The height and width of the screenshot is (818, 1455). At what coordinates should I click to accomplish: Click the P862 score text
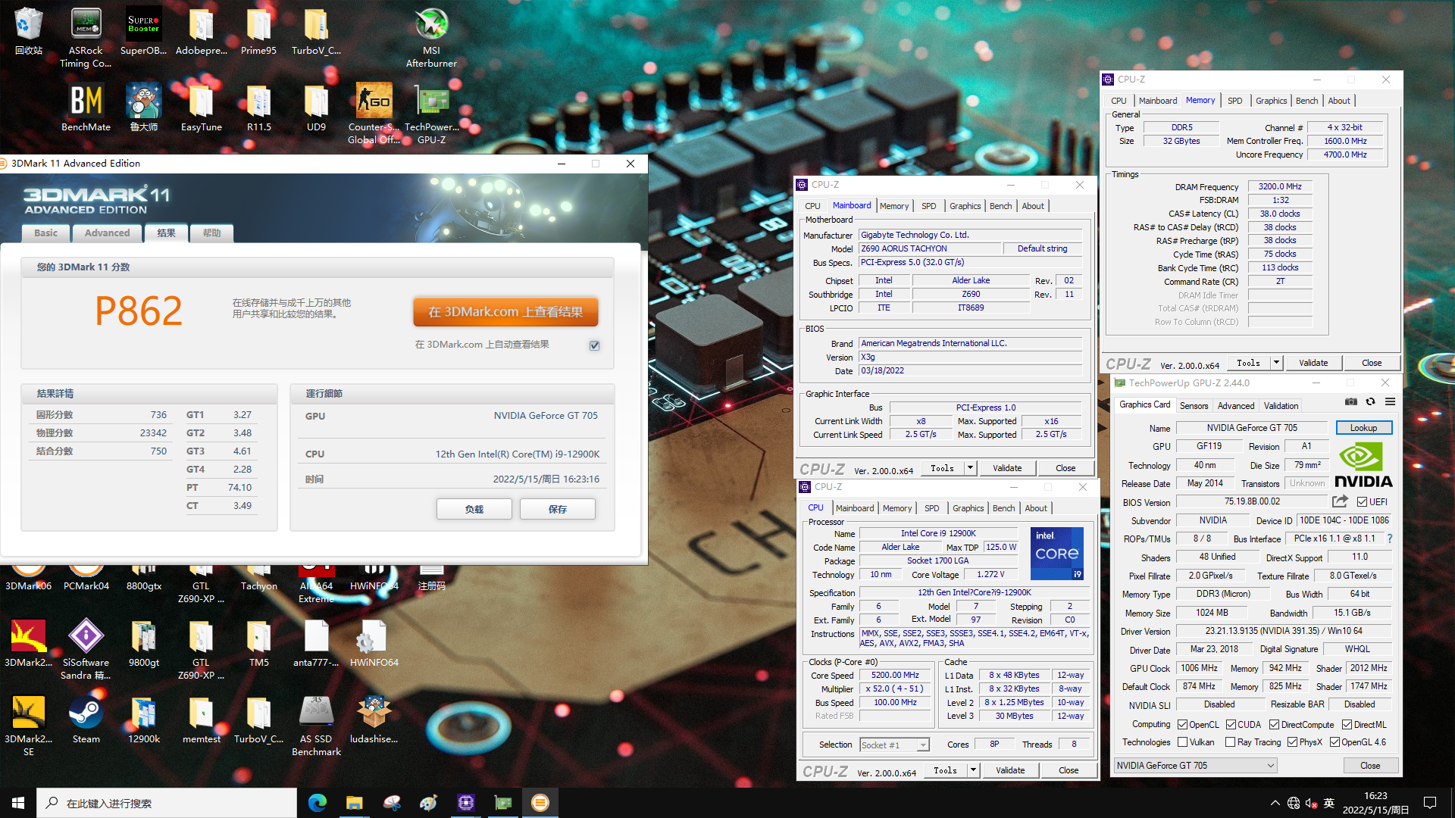coord(139,311)
